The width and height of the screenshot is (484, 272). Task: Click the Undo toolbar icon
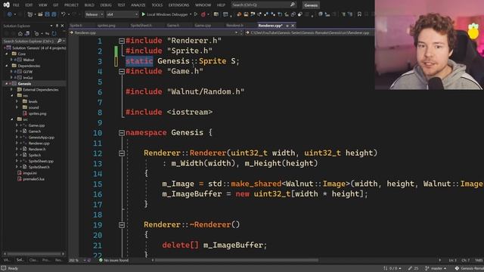[64, 14]
